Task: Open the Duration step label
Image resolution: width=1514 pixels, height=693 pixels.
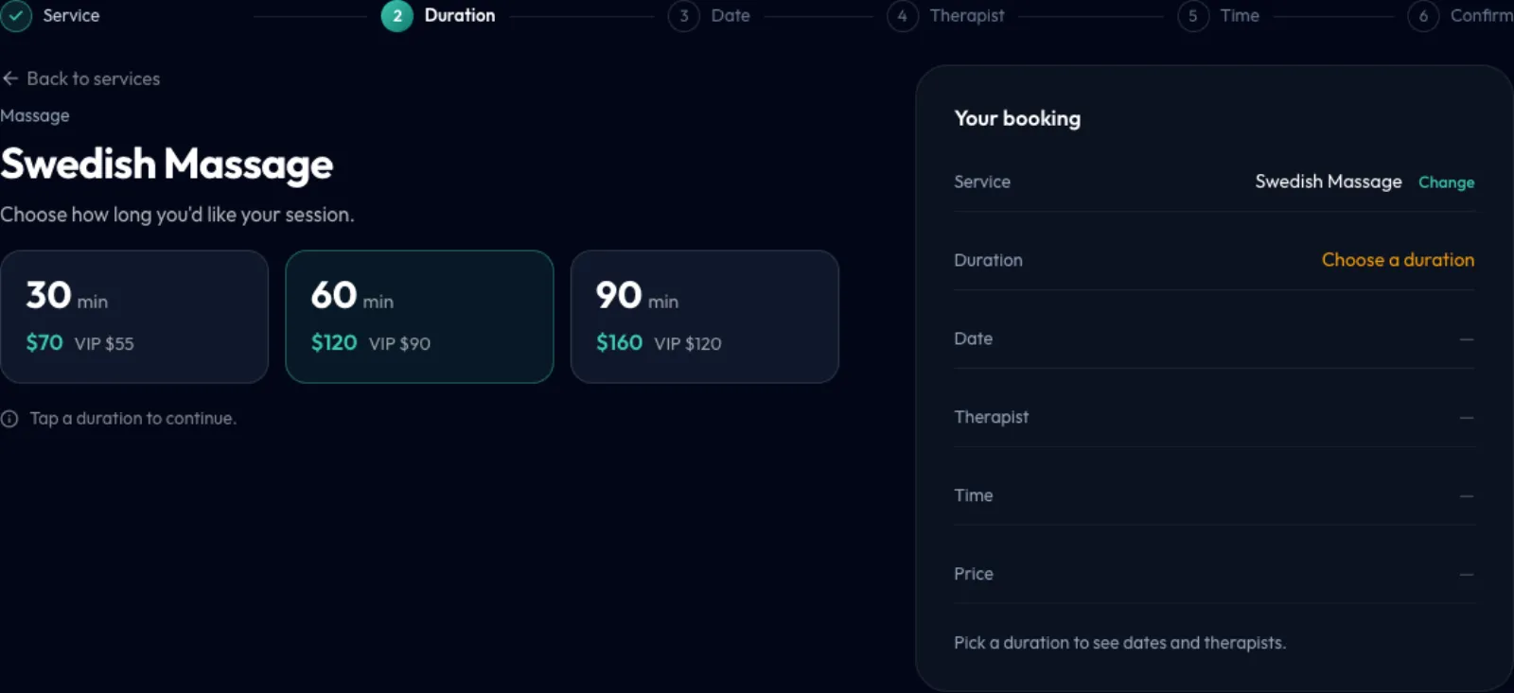Action: pos(460,15)
